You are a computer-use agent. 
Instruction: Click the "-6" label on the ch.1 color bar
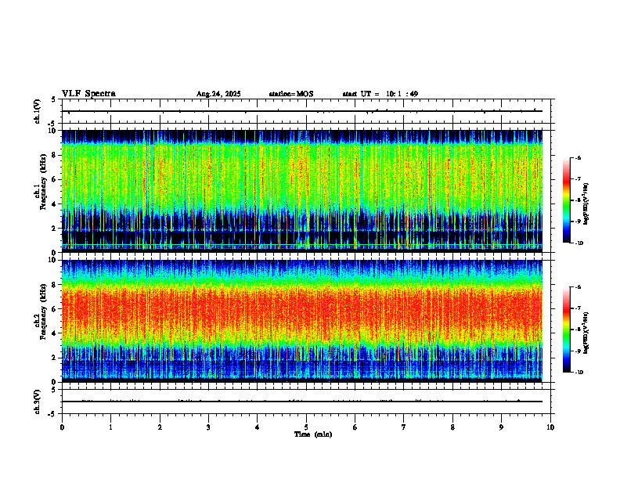578,157
